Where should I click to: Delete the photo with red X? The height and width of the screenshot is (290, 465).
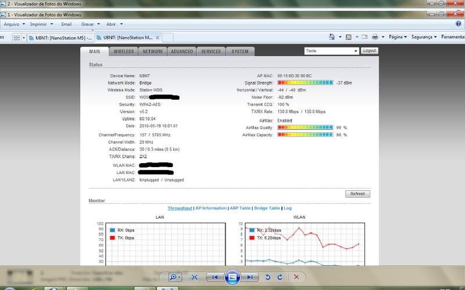tap(296, 277)
